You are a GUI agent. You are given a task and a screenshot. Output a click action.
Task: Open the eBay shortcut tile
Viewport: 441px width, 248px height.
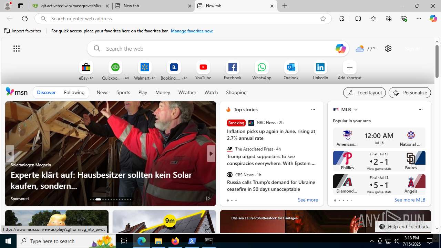(x=86, y=71)
